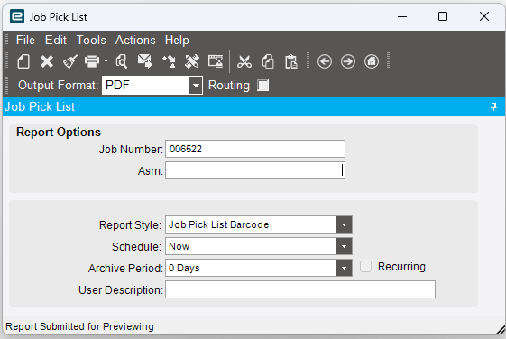Click the Email envelope toolbar icon
Screen dimensions: 506x339
click(145, 61)
